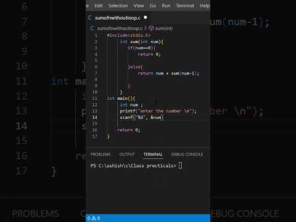Click the closing brace on line 10

121,92
